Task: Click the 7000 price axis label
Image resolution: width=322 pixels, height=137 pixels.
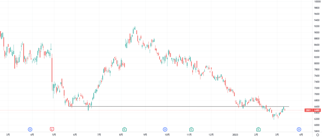Action: (x=317, y=94)
